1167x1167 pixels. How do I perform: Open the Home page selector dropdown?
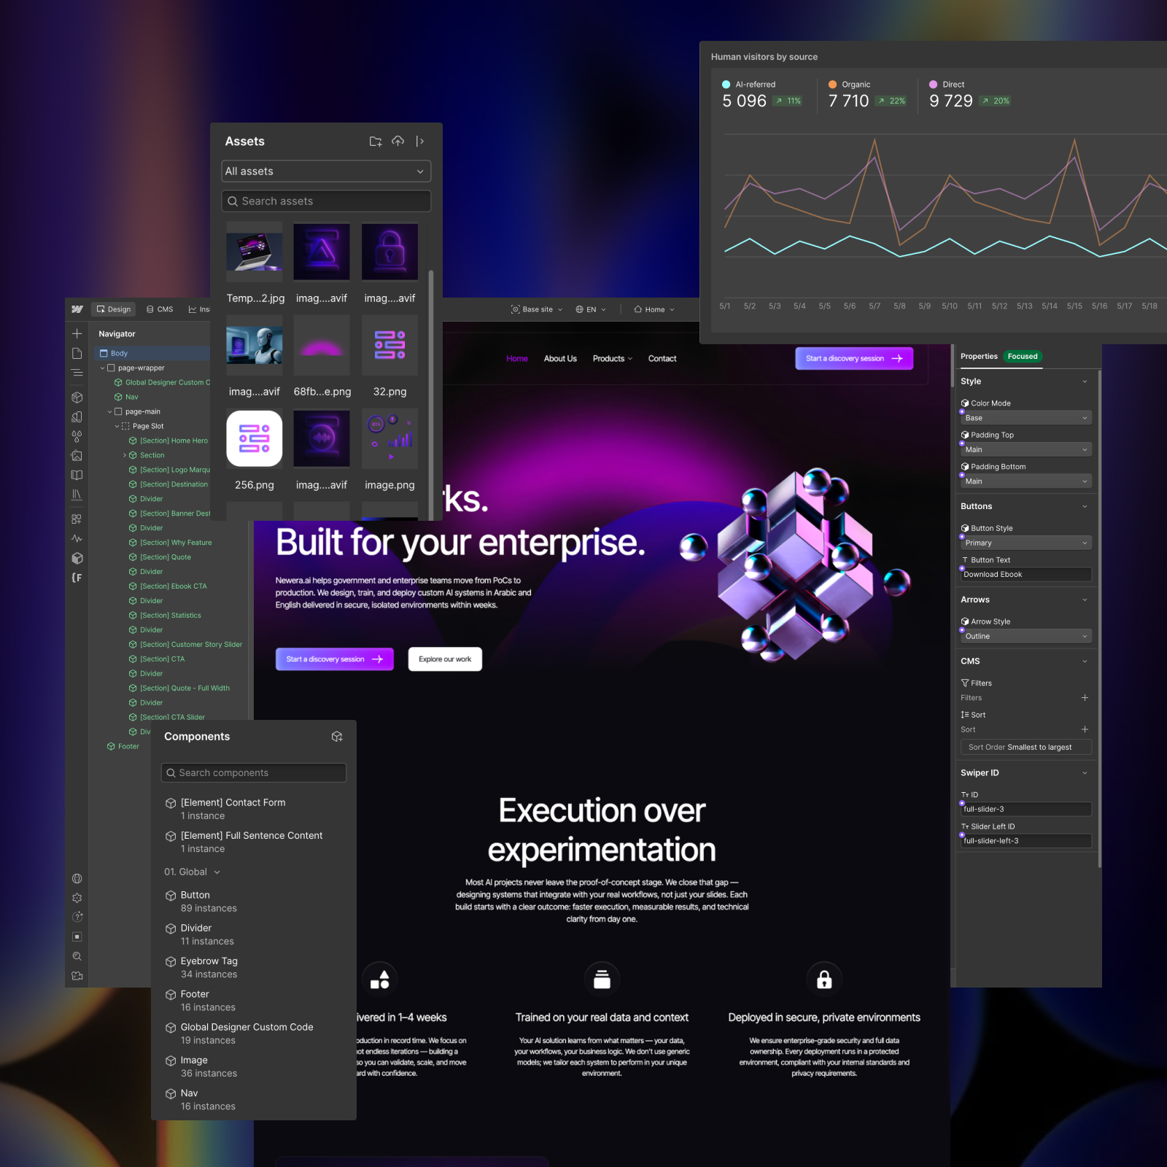[654, 309]
